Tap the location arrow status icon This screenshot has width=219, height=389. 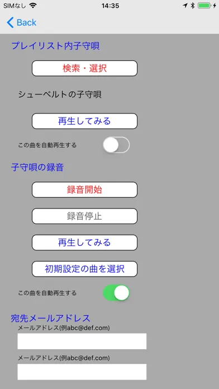point(185,6)
